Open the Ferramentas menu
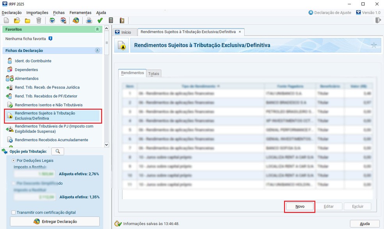Image resolution: width=384 pixels, height=229 pixels. tap(80, 12)
